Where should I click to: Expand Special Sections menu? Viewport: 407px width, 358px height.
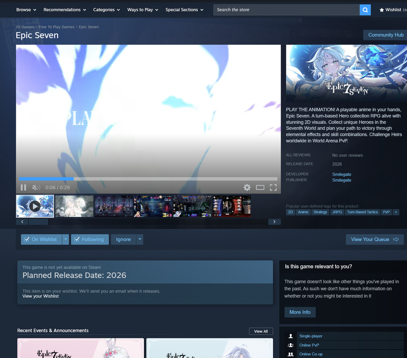click(x=184, y=10)
